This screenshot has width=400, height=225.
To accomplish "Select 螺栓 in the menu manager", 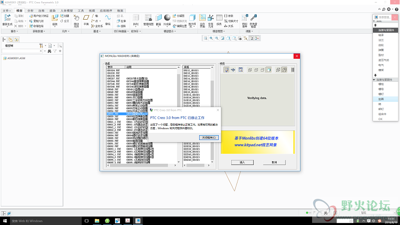I will [381, 84].
